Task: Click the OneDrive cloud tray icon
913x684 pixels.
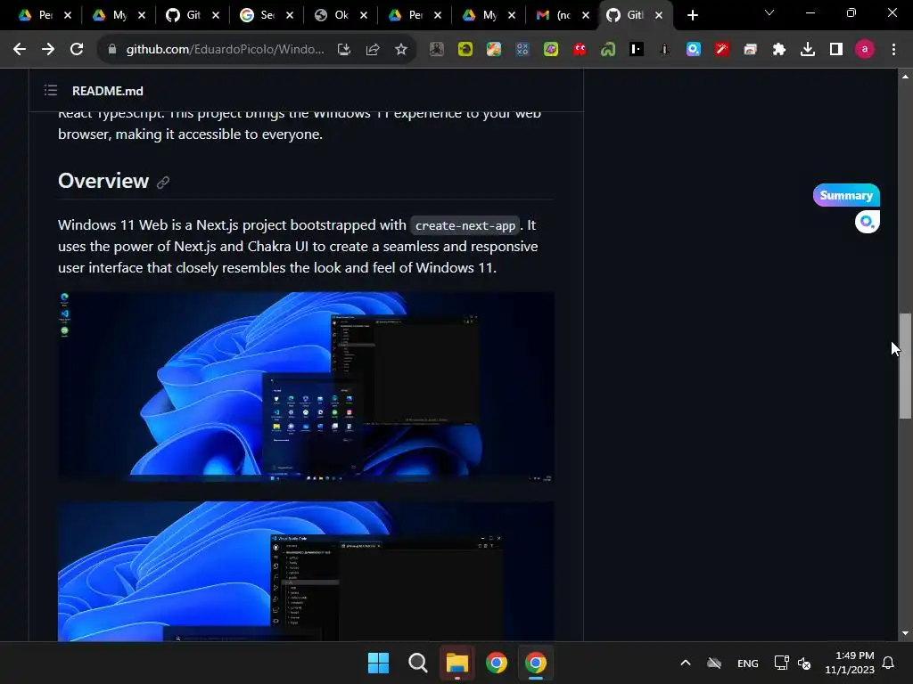Action: tap(714, 663)
